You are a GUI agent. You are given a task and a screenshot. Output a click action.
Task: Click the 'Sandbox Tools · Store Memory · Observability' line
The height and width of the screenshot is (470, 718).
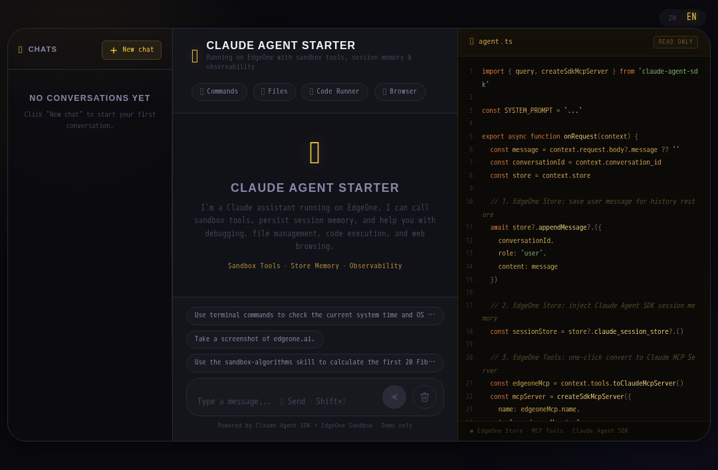point(314,266)
